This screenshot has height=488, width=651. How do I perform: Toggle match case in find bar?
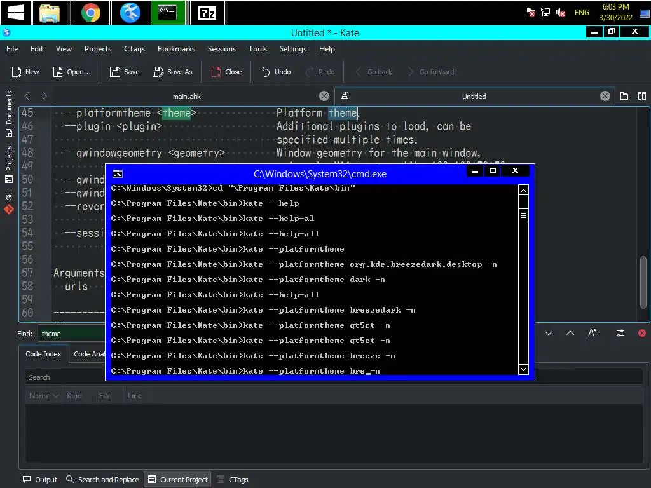[x=593, y=333]
